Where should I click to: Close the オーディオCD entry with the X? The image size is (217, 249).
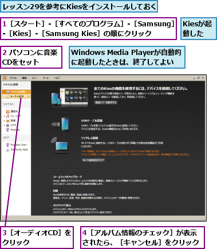coord(28,97)
